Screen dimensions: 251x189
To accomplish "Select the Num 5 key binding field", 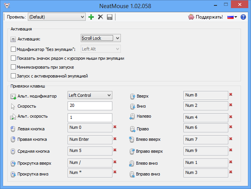I will (x=90, y=151).
